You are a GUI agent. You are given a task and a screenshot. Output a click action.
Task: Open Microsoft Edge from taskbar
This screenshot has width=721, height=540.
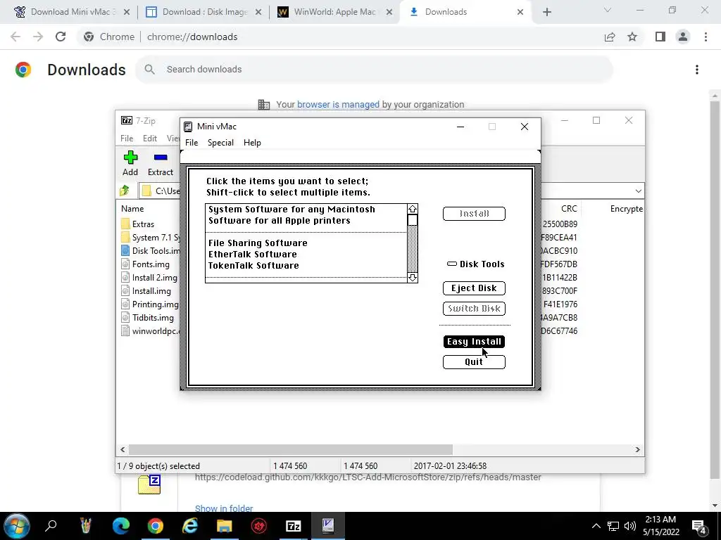point(121,526)
